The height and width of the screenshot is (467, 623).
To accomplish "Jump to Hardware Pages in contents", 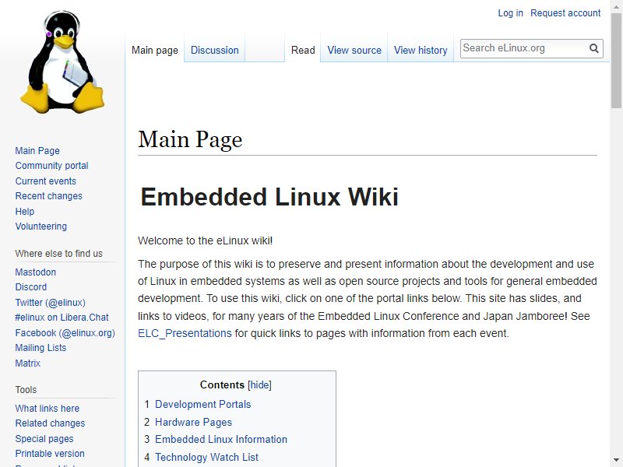I will point(193,422).
